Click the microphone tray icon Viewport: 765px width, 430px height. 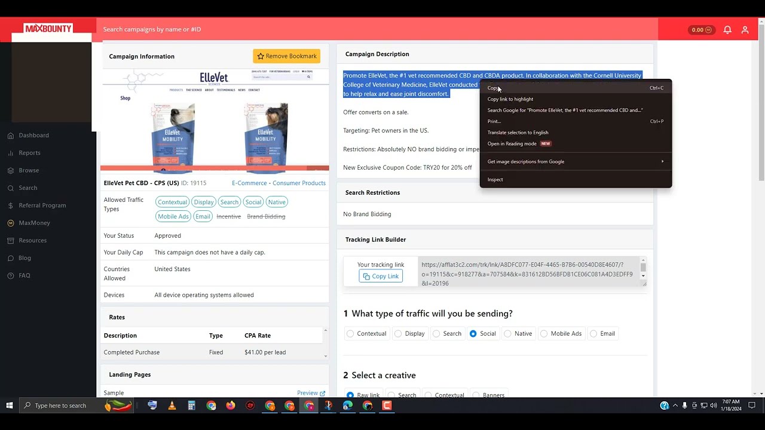pyautogui.click(x=684, y=406)
